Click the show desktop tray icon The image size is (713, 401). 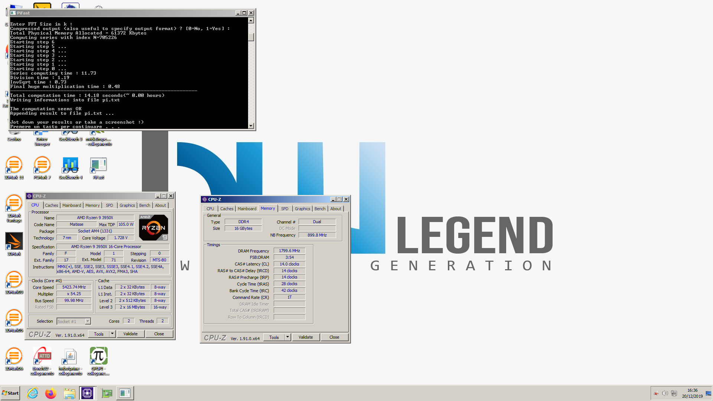pos(708,393)
